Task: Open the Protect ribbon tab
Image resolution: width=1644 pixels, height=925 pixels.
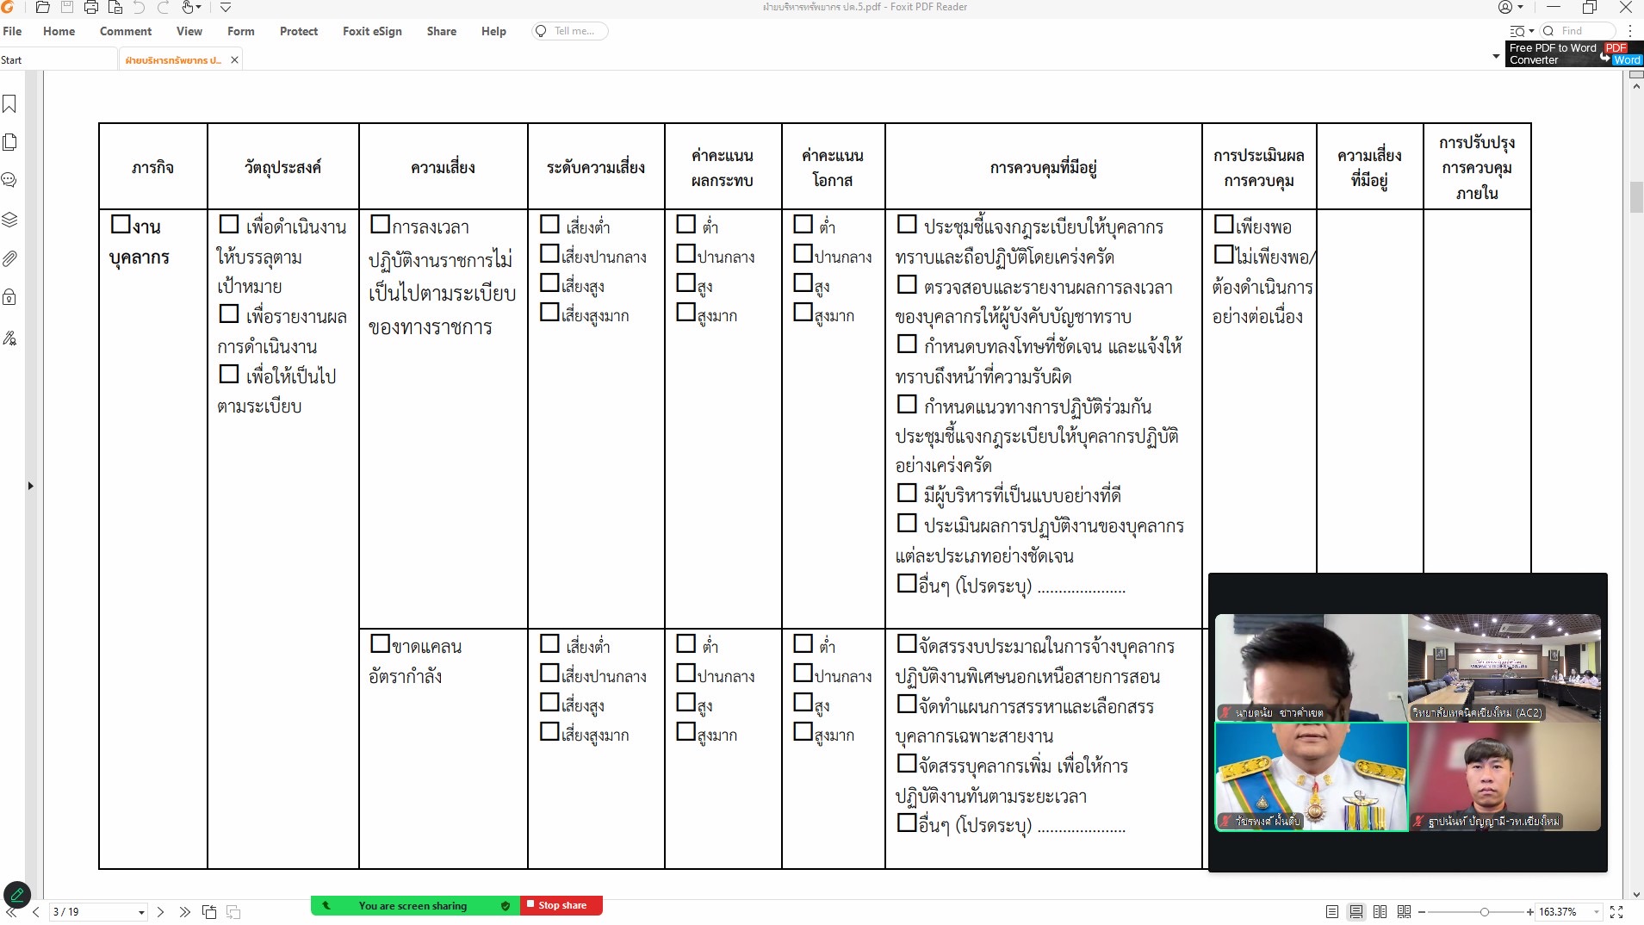Action: coord(298,31)
